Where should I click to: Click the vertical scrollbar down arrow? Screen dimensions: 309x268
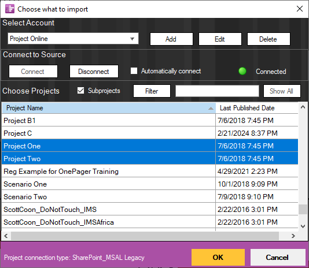pyautogui.click(x=303, y=226)
